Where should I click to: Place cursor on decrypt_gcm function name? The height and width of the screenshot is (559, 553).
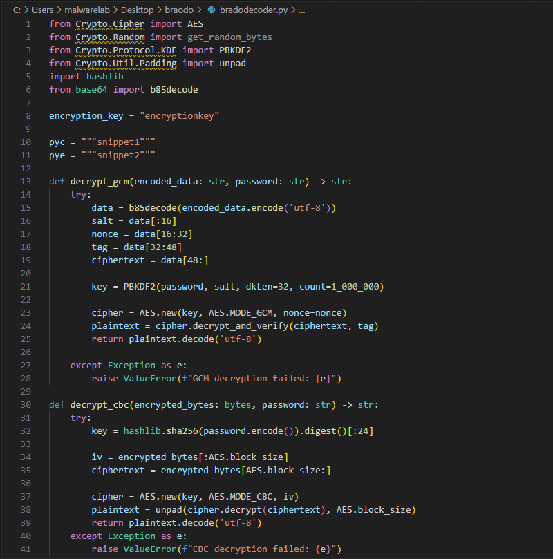(100, 182)
